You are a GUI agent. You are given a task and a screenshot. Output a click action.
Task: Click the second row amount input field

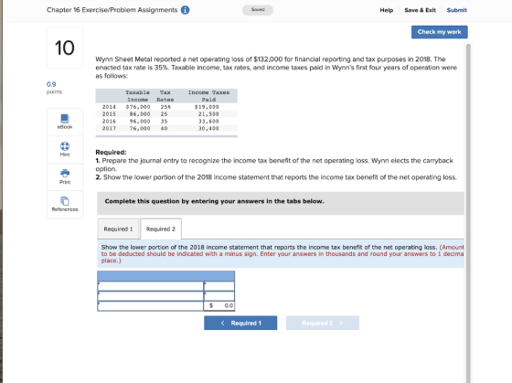tap(219, 296)
